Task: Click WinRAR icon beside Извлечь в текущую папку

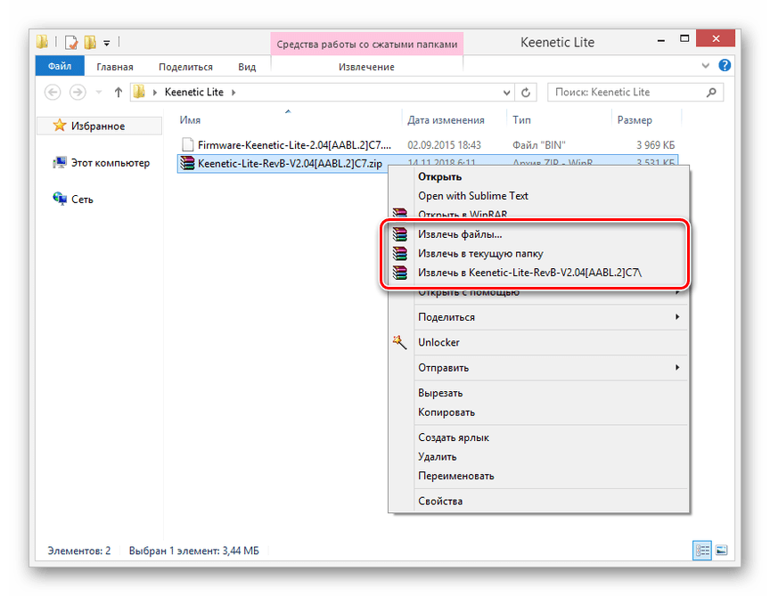Action: (400, 253)
